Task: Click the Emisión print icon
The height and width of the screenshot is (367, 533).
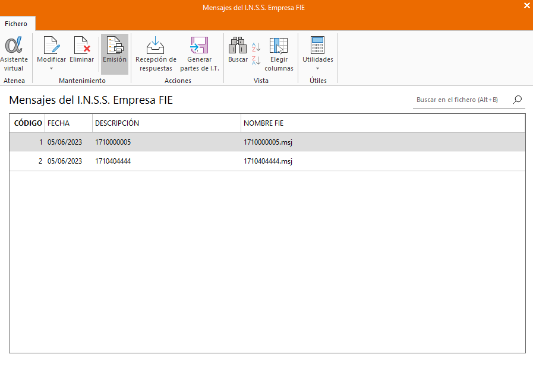Action: tap(114, 46)
